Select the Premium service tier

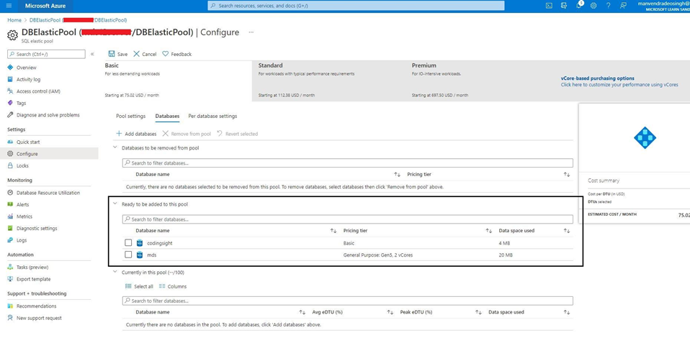coord(480,81)
